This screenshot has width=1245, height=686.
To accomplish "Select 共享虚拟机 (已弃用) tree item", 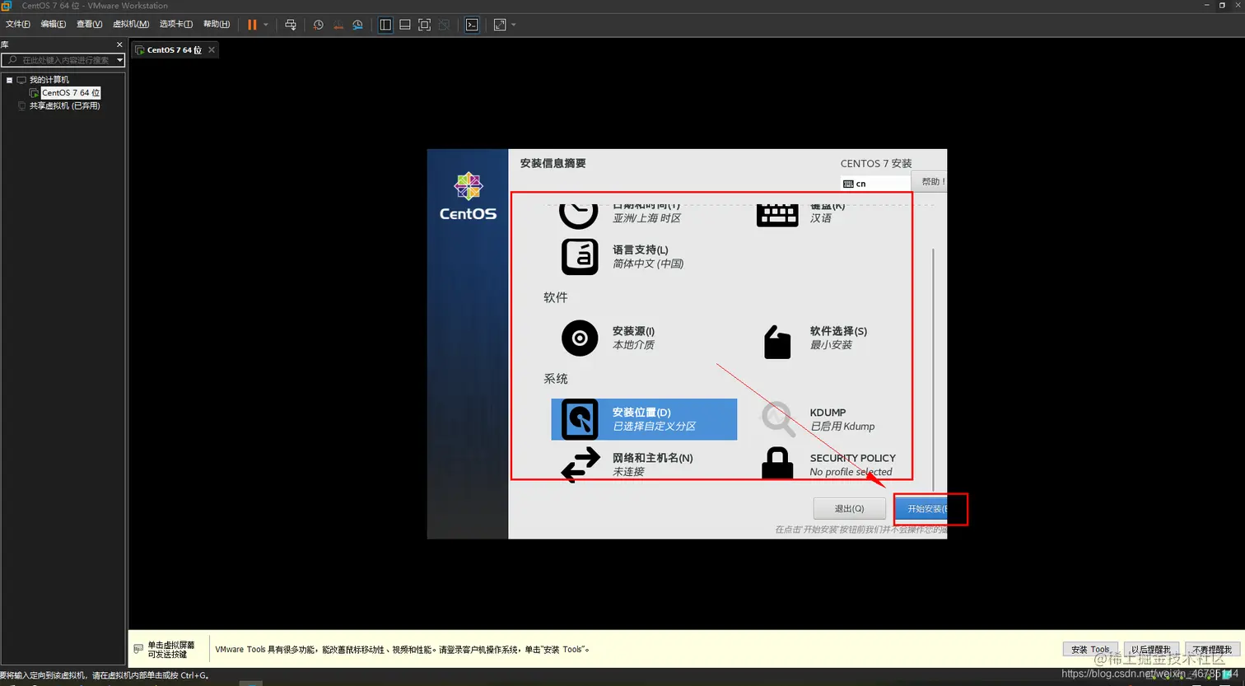I will [x=64, y=106].
